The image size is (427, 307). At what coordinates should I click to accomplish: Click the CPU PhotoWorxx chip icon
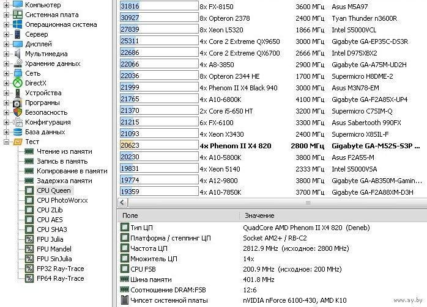click(x=29, y=200)
